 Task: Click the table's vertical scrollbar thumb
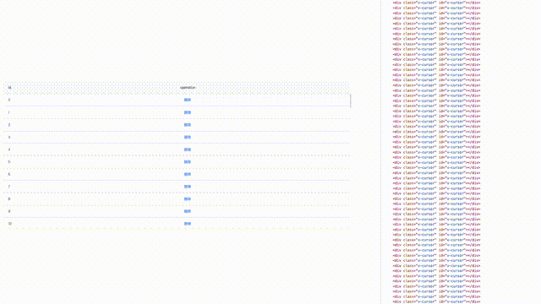point(351,101)
